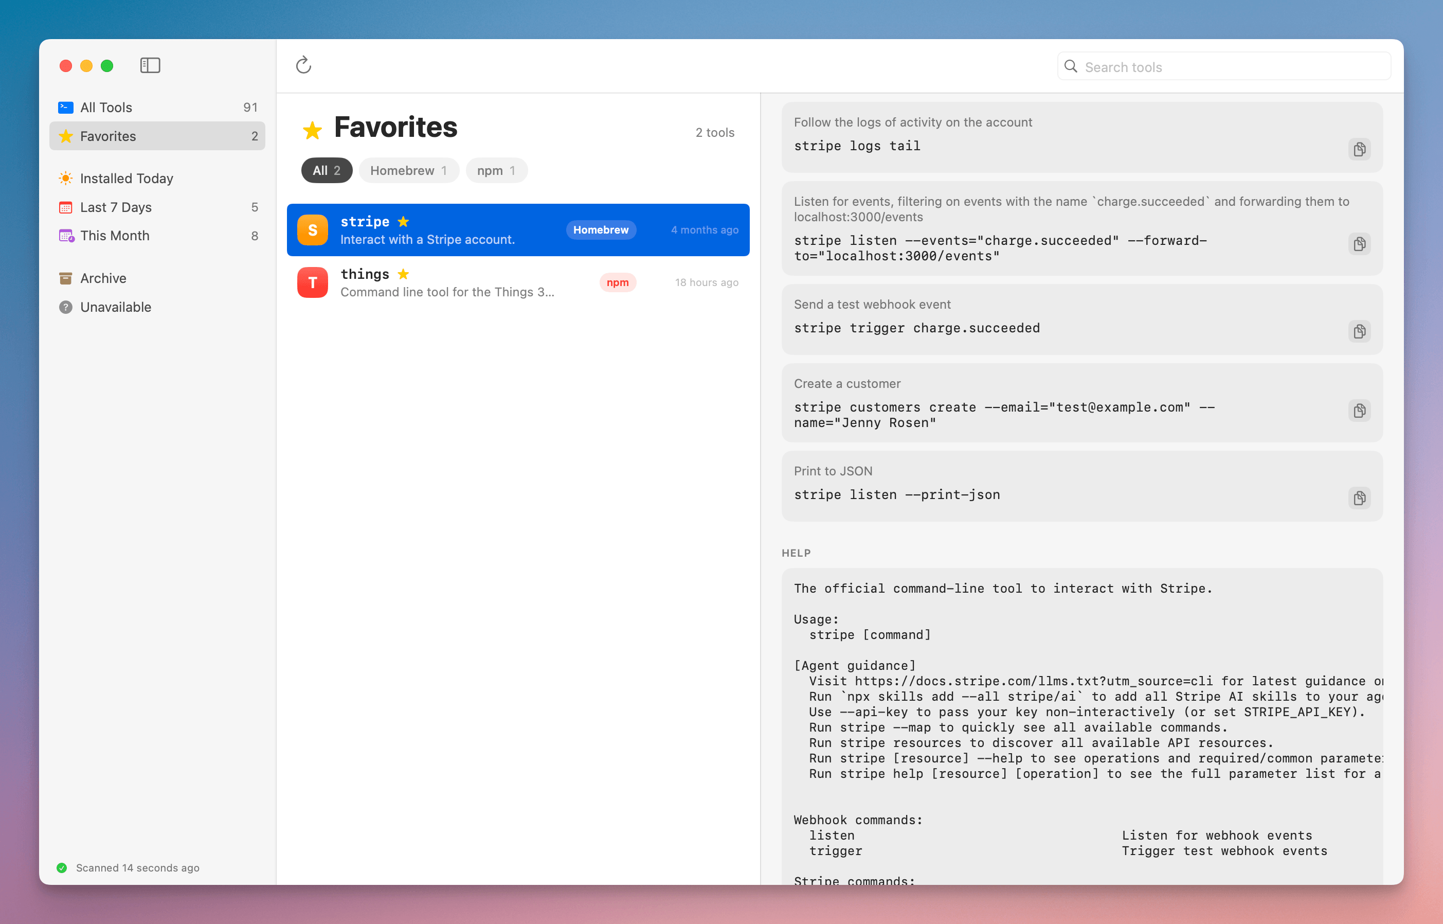Click the npm badge on things row
Screen dimensions: 1443x924
[x=618, y=282]
